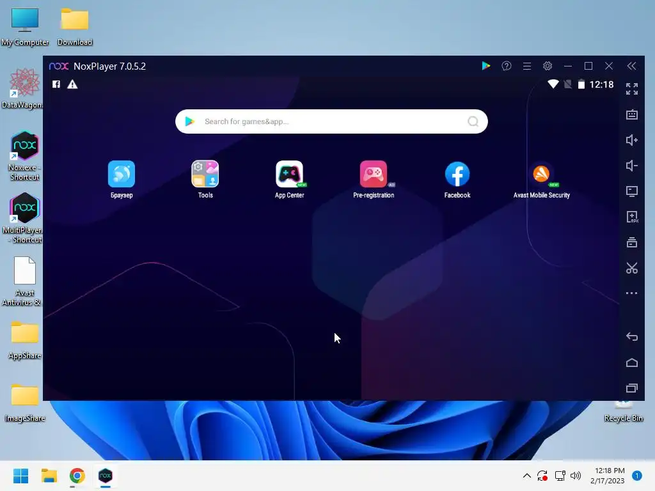Open the volume control in system tray

[576, 476]
